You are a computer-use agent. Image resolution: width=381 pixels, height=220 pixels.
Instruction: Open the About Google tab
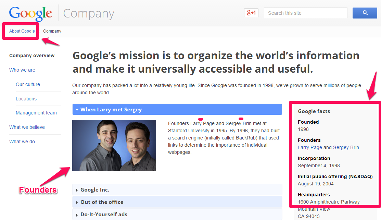(x=22, y=31)
